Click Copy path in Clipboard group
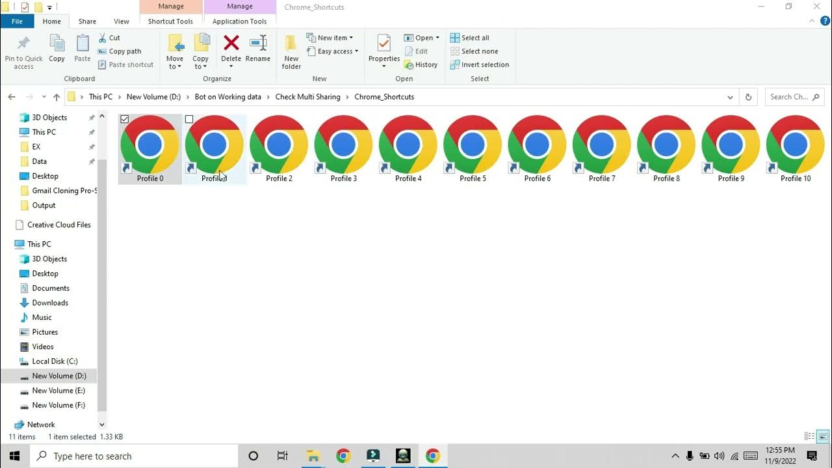Screen dimensions: 832x468 point(120,51)
